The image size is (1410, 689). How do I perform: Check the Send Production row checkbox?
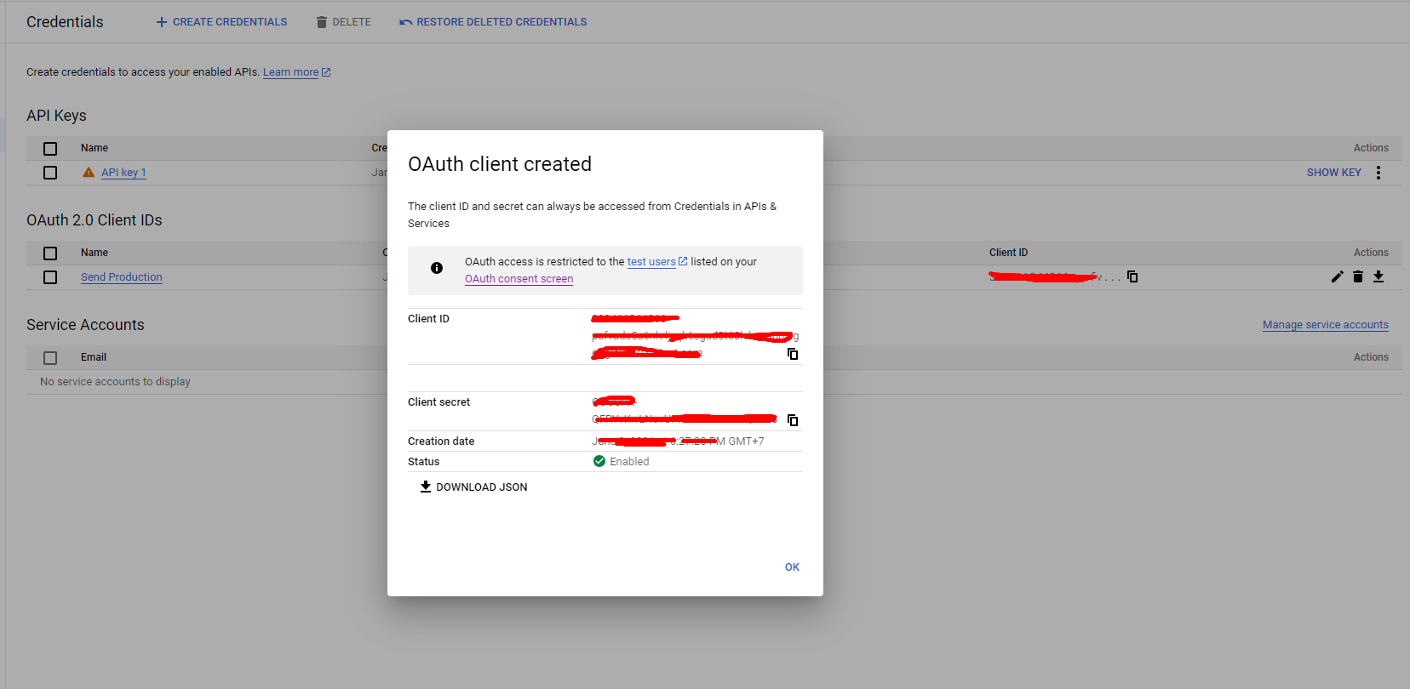(50, 277)
